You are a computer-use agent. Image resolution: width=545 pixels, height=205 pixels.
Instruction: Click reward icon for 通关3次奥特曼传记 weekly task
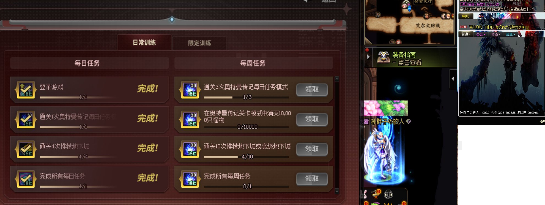click(190, 90)
